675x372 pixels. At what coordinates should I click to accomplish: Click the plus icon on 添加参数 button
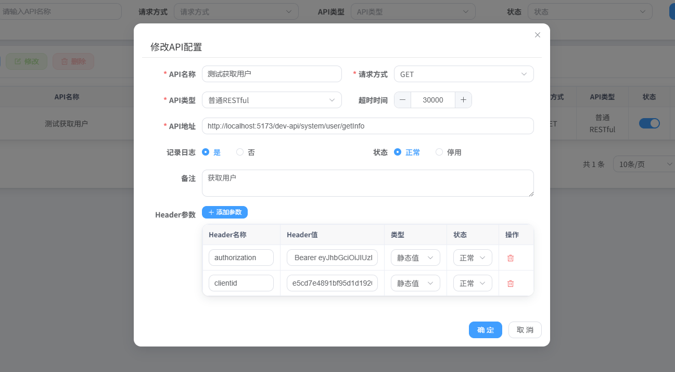[x=210, y=212]
